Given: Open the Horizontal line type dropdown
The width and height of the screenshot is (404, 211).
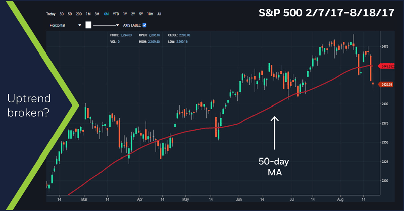Looking at the screenshot, I should point(64,24).
